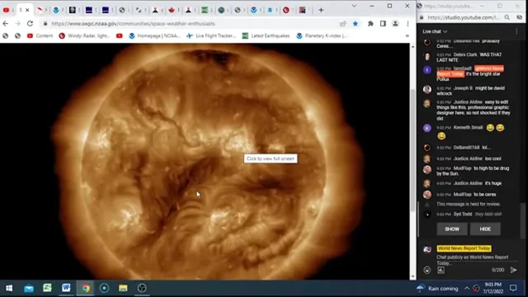Send the chat message arrow
The image size is (528, 297).
coord(514,270)
